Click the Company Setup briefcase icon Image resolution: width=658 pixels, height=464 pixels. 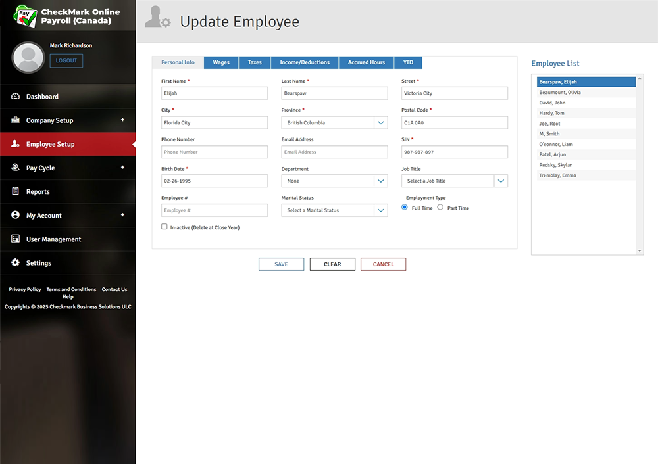(16, 120)
